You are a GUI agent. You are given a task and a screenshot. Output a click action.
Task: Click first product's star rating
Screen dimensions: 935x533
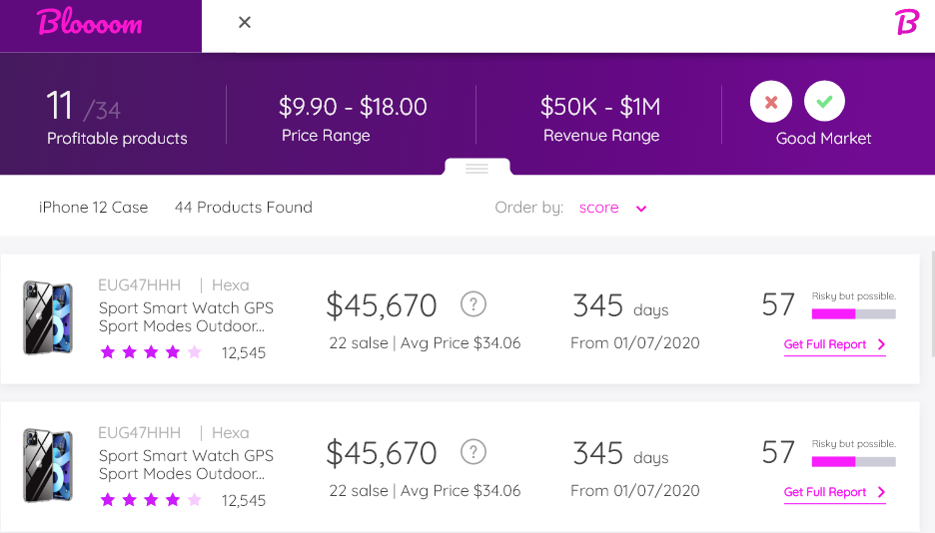pos(151,351)
